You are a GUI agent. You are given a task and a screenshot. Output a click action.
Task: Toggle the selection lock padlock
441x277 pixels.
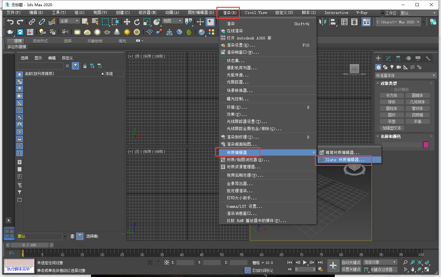click(x=158, y=262)
